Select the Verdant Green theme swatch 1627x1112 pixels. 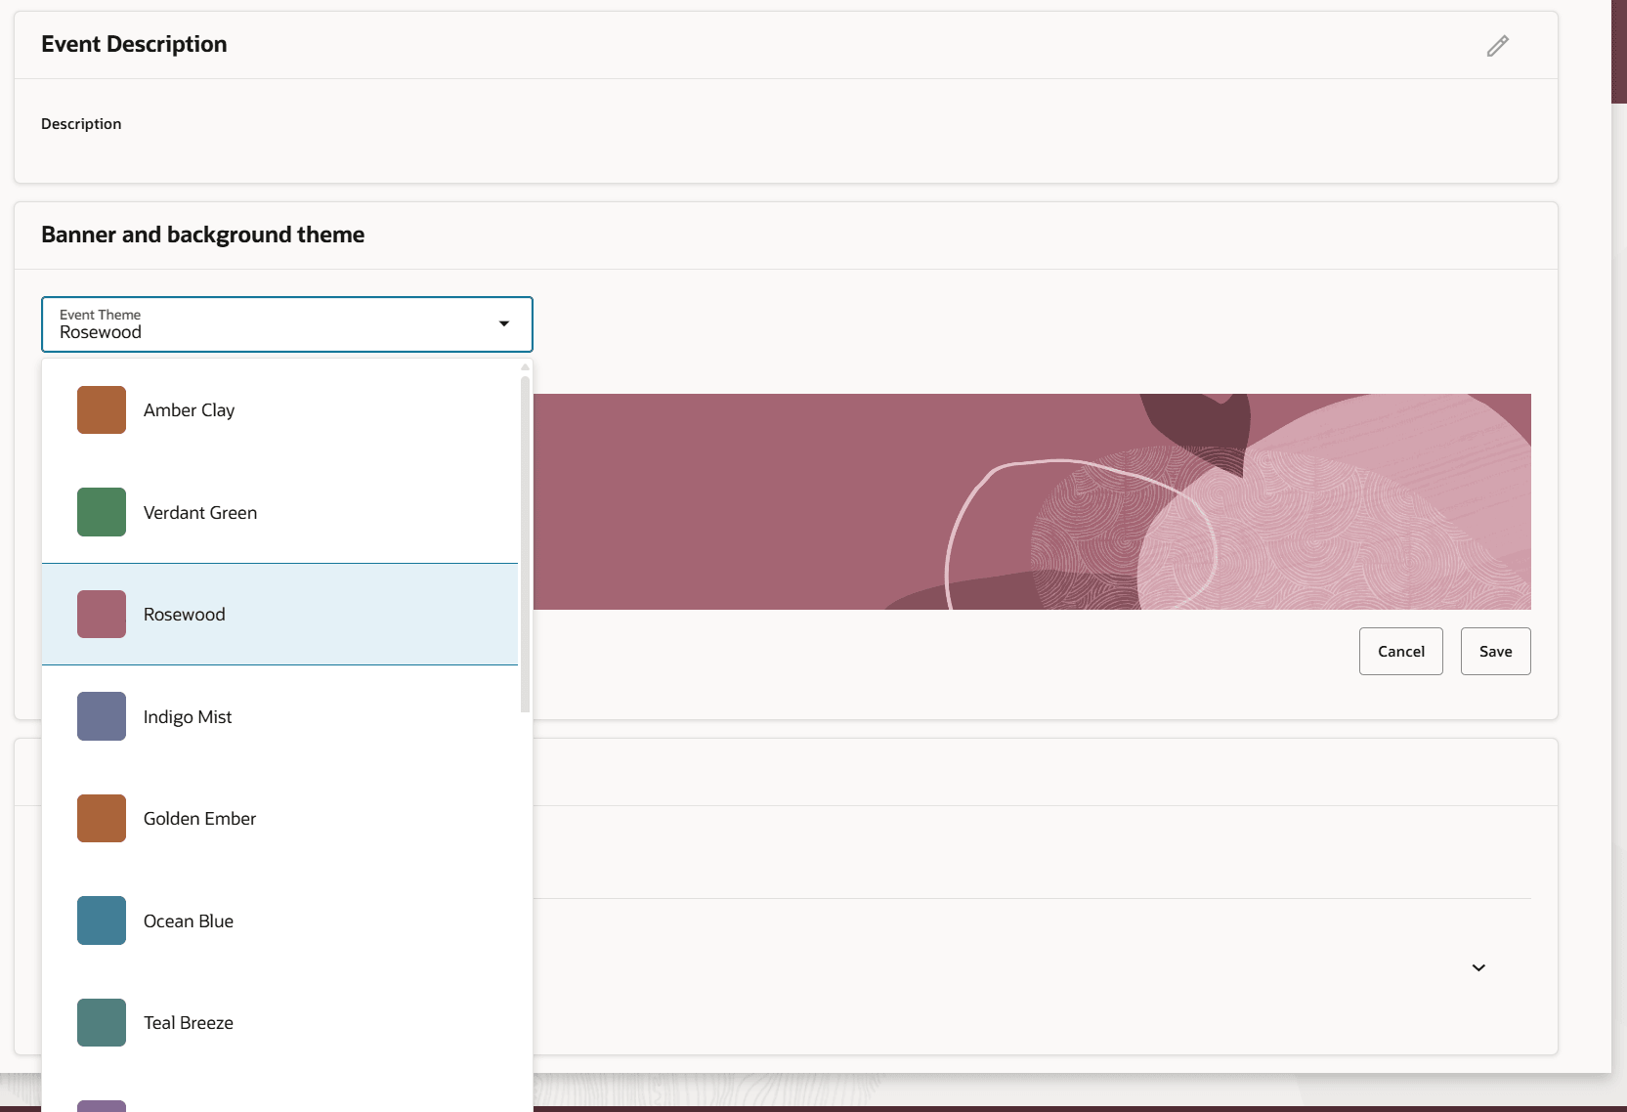point(101,512)
